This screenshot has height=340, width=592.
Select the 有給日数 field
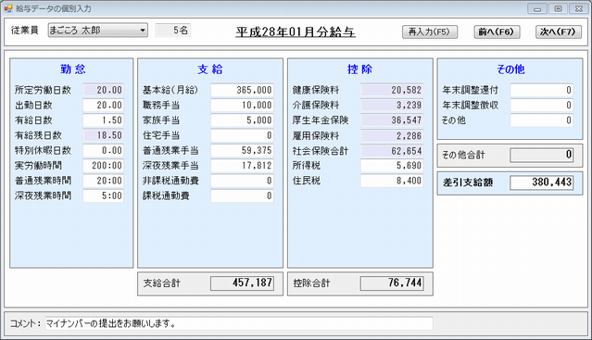(x=103, y=120)
